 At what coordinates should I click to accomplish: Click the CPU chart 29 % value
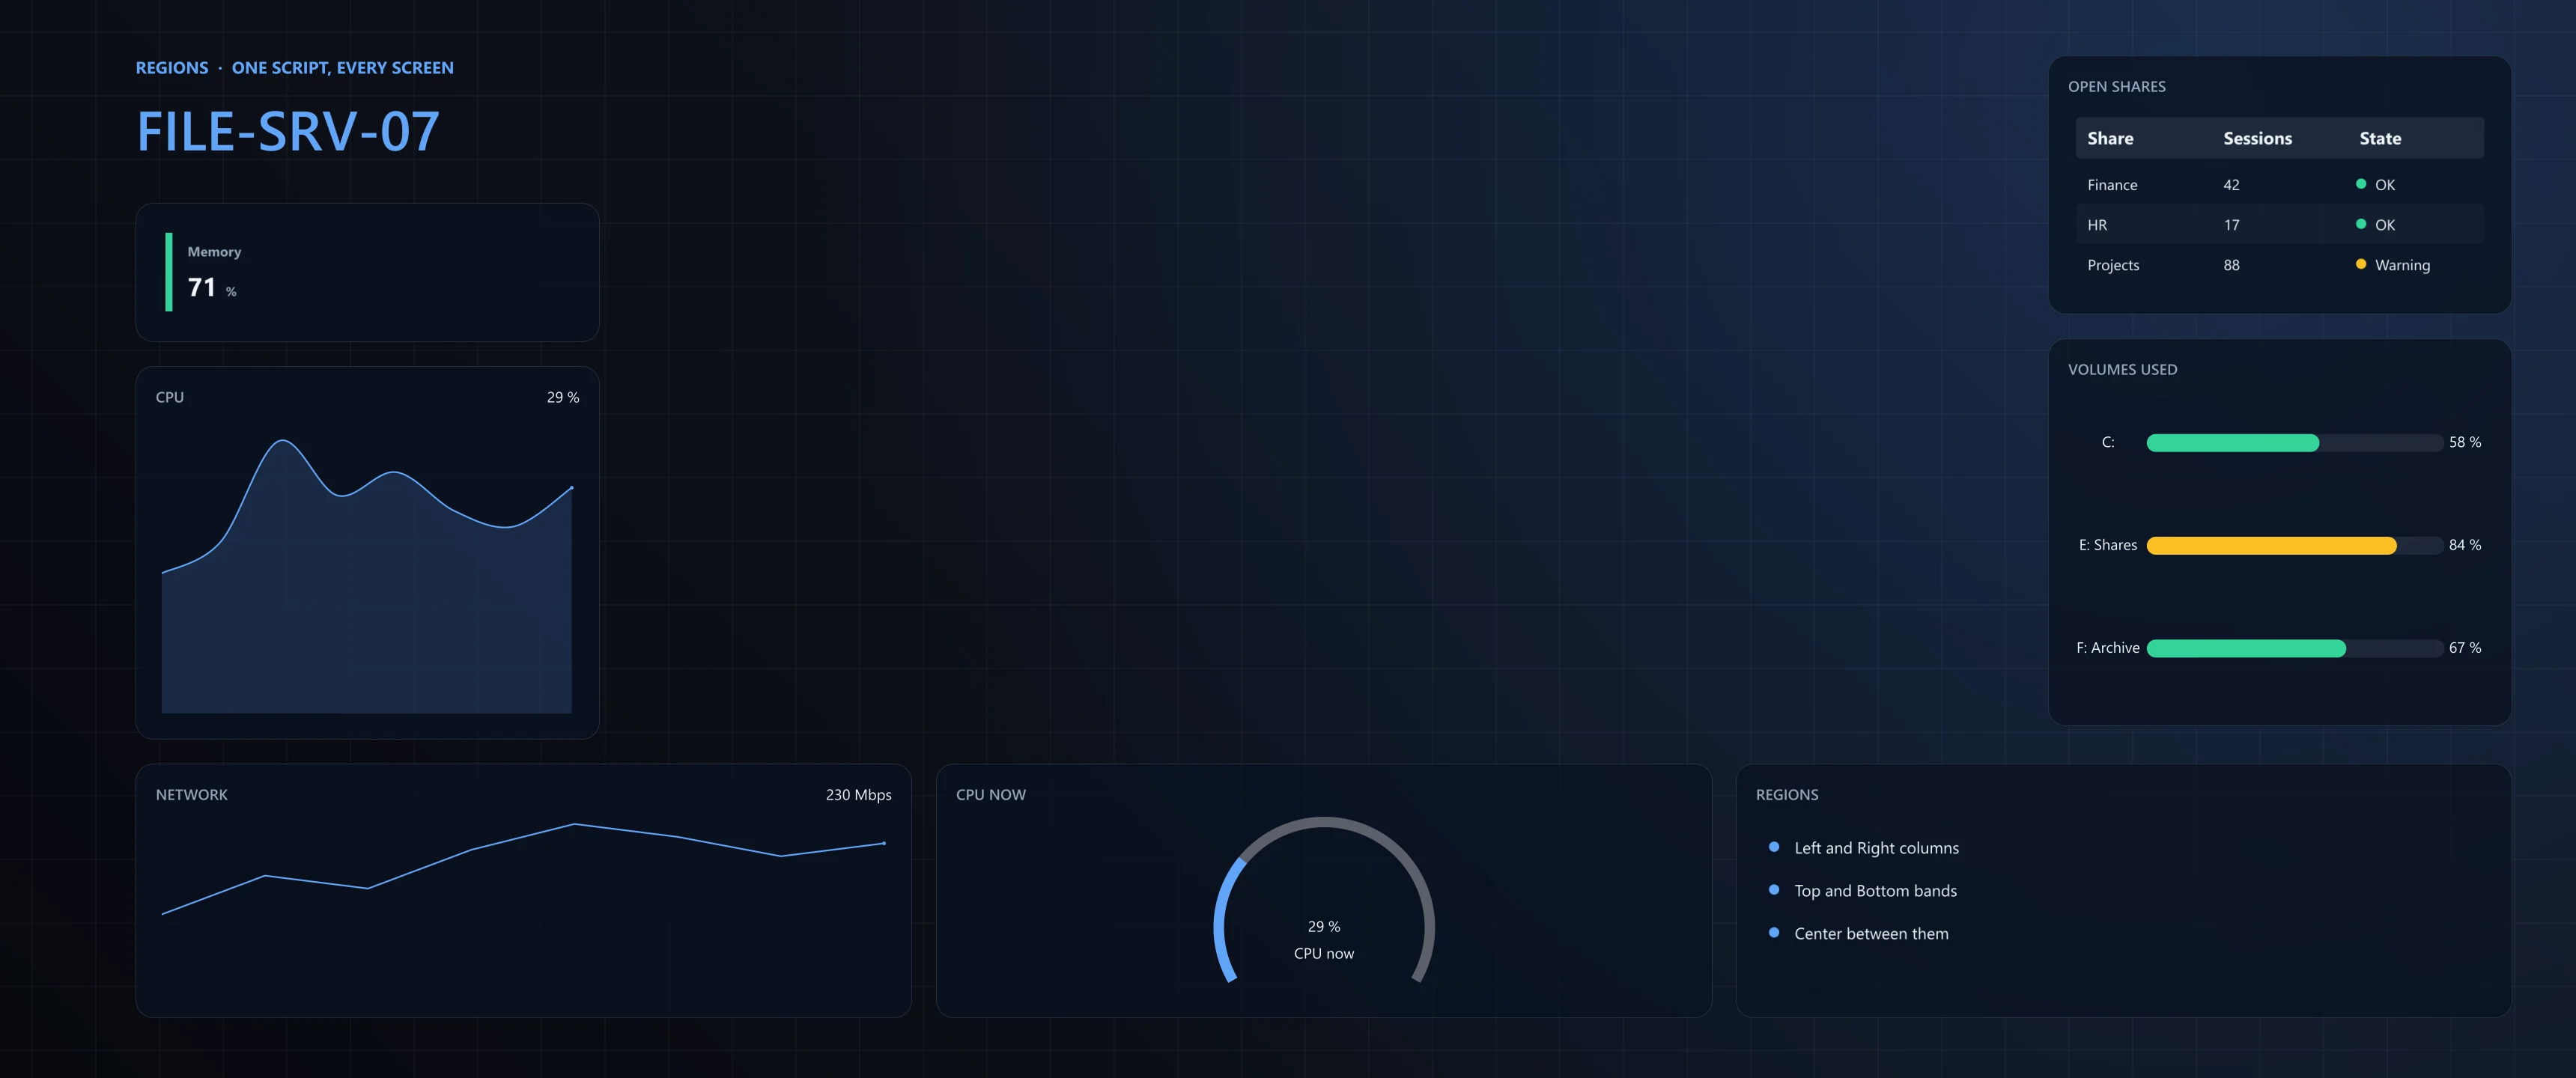click(563, 397)
